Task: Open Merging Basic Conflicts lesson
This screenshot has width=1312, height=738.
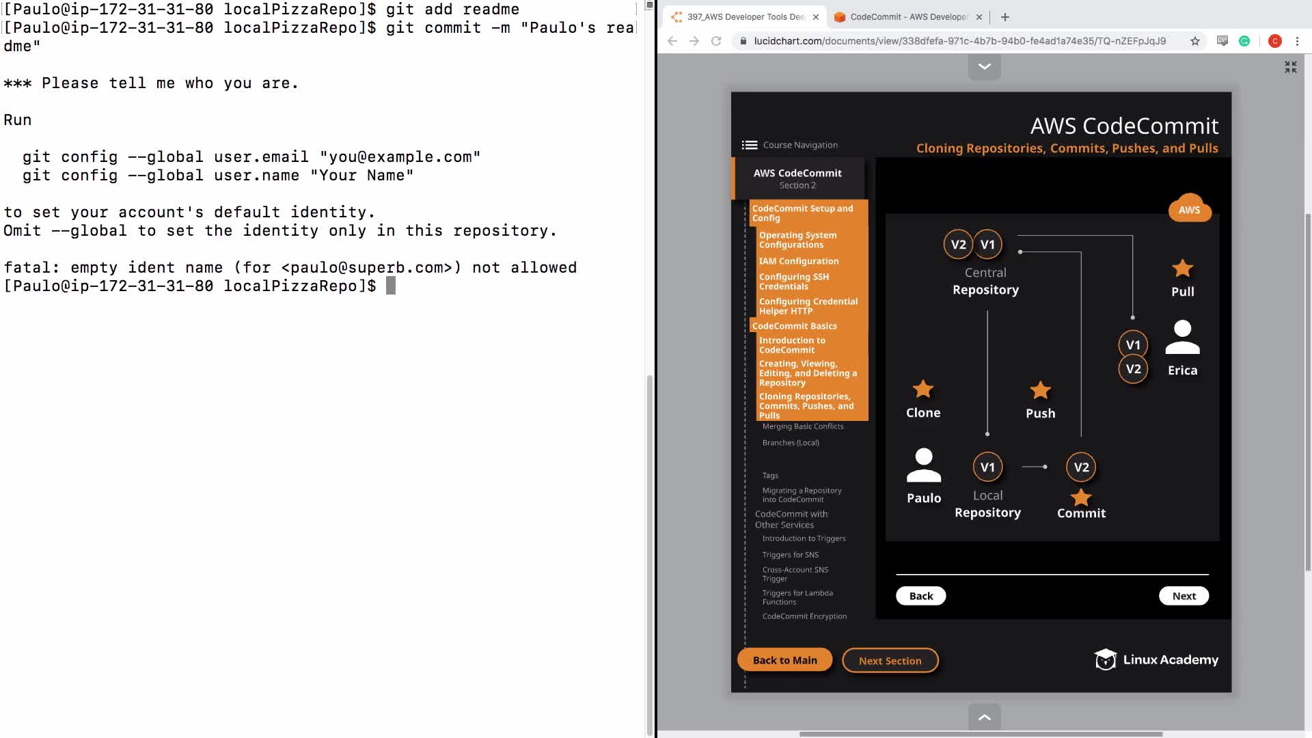Action: (x=803, y=426)
